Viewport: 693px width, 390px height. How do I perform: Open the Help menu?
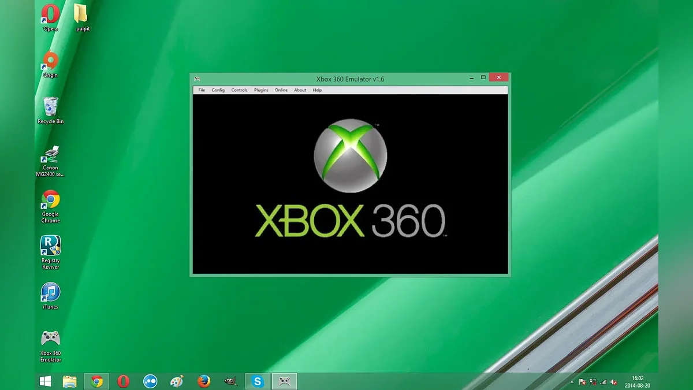(317, 90)
